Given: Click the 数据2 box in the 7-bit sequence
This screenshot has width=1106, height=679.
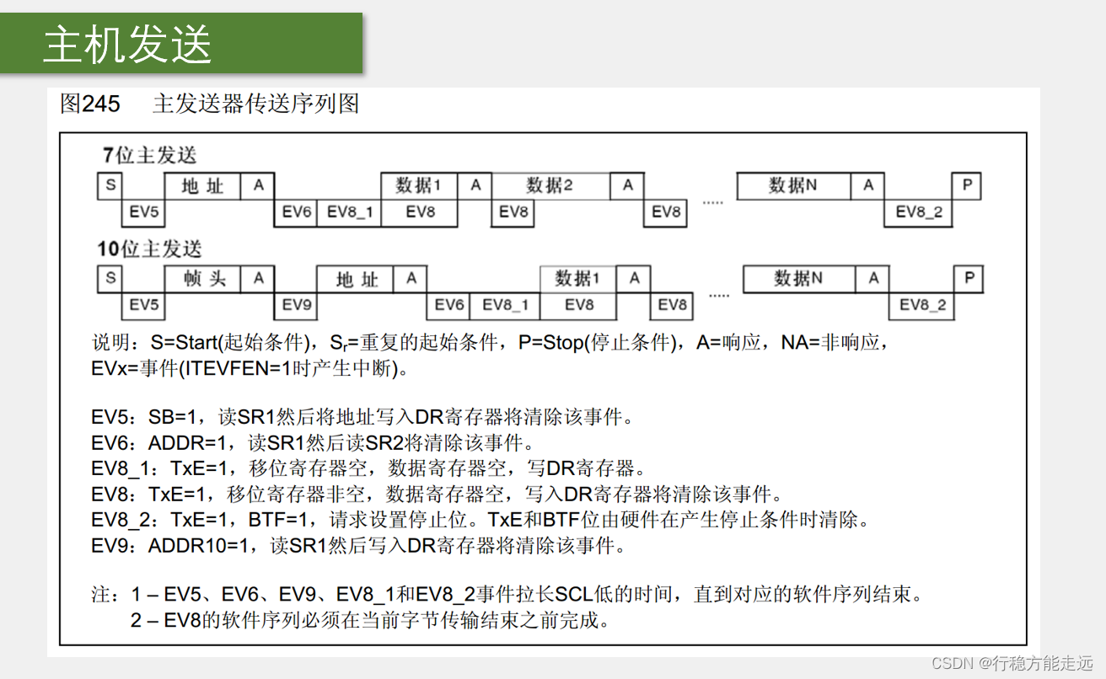Looking at the screenshot, I should click(551, 186).
